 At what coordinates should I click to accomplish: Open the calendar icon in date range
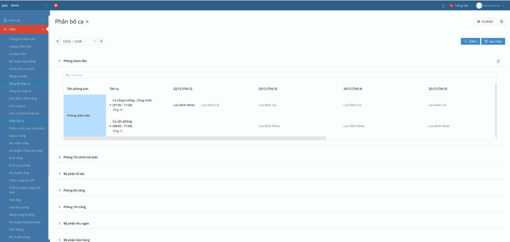pos(95,41)
